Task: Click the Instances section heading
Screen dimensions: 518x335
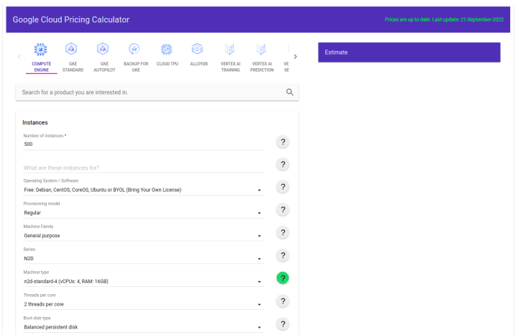Action: (35, 122)
